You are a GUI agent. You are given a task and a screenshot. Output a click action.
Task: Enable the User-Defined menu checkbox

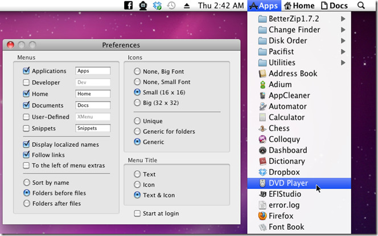click(x=26, y=117)
